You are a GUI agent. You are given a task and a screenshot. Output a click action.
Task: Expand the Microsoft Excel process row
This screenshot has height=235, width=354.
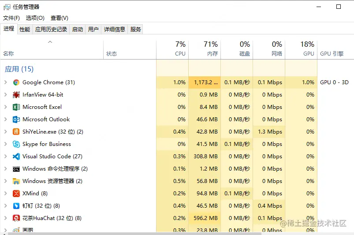(6, 107)
